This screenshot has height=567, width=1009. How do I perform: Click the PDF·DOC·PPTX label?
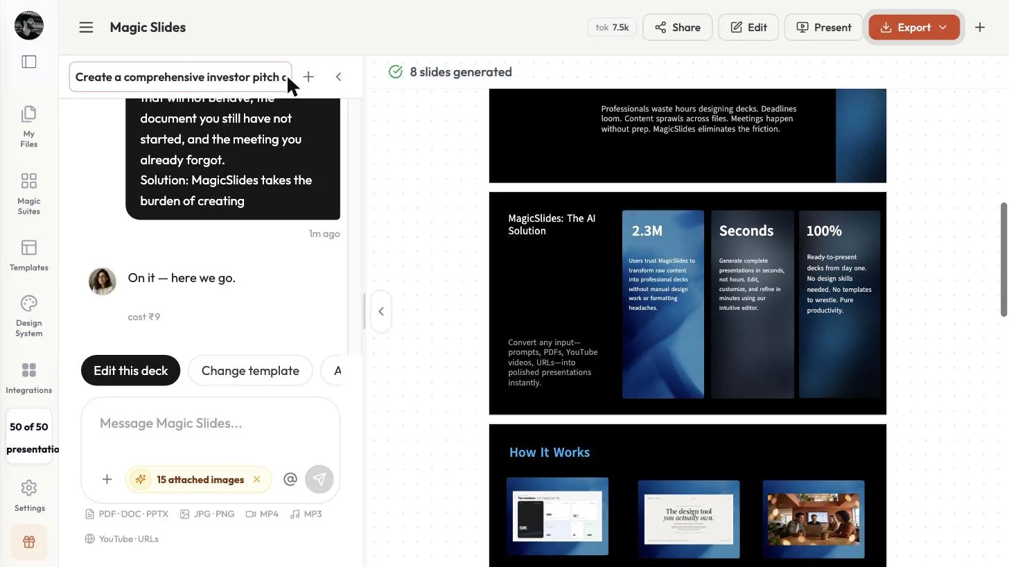pos(127,514)
